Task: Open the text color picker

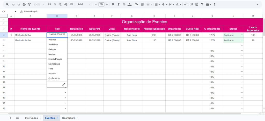Action: tap(129, 4)
